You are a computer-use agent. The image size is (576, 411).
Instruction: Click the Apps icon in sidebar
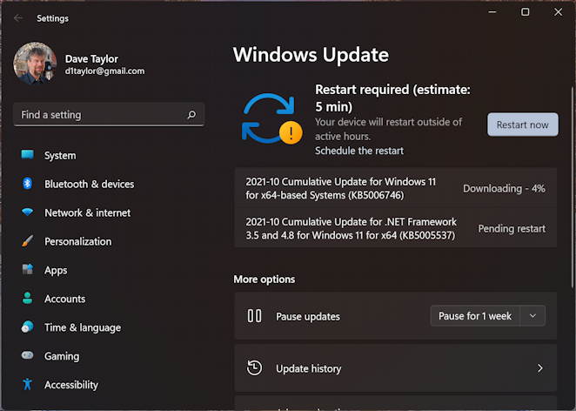coord(28,269)
